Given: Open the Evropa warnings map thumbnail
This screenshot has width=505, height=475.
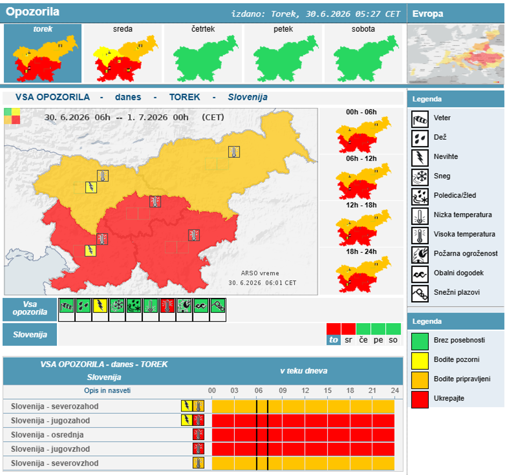Looking at the screenshot, I should click(x=456, y=54).
